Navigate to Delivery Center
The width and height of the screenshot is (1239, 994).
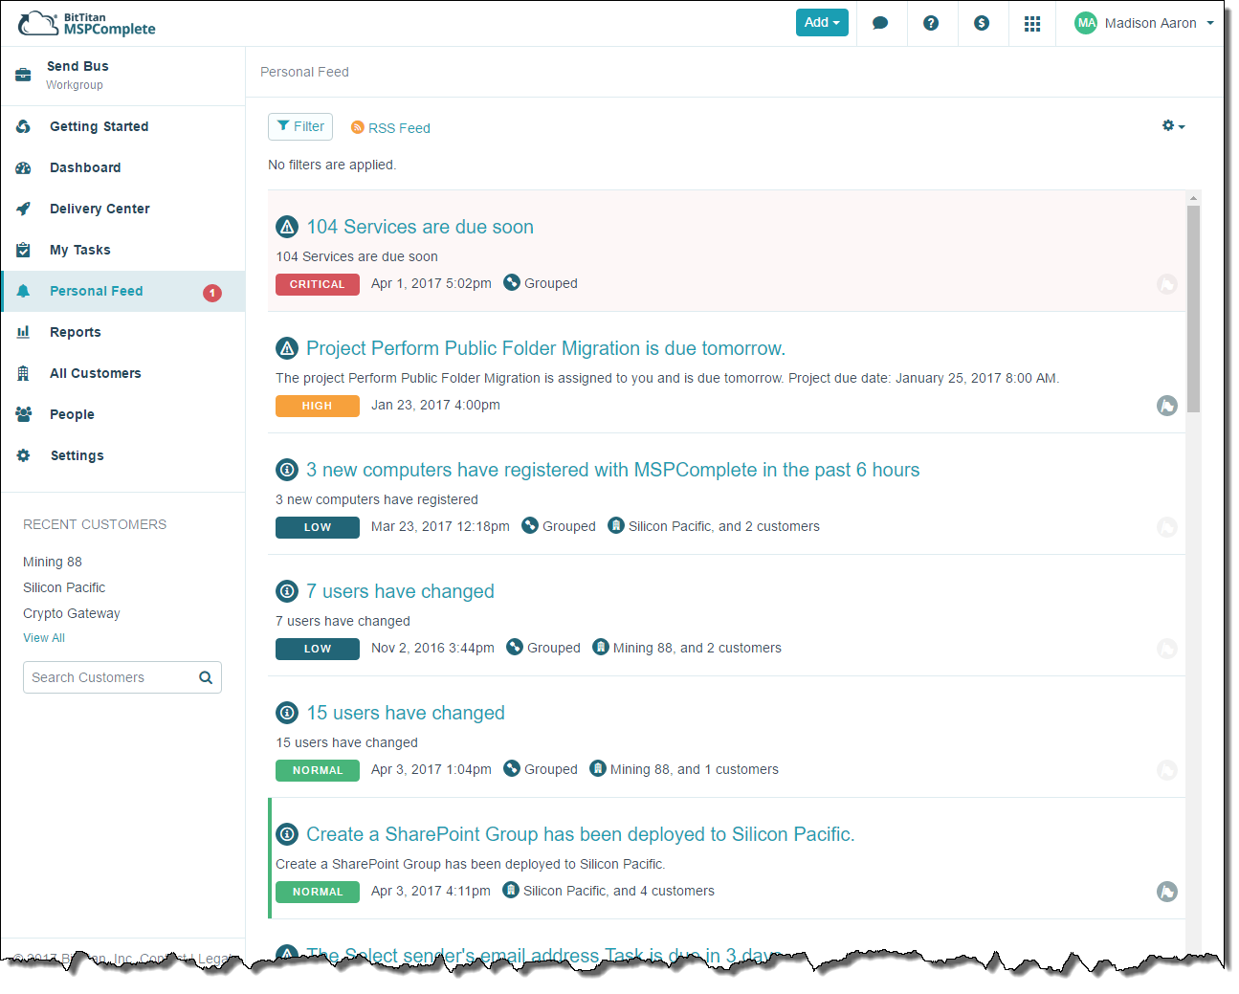pos(100,209)
